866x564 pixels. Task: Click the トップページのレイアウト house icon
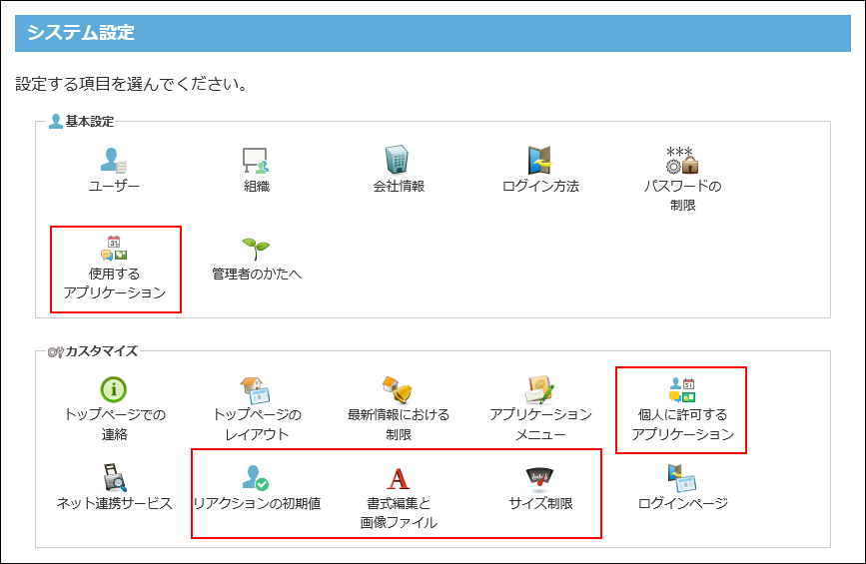[255, 389]
